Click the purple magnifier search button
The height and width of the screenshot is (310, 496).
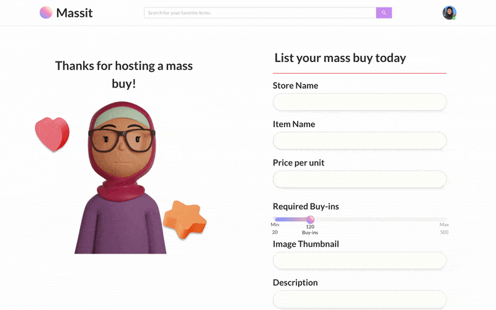384,12
